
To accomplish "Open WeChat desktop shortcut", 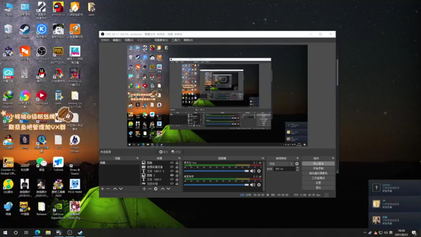I will 42,164.
